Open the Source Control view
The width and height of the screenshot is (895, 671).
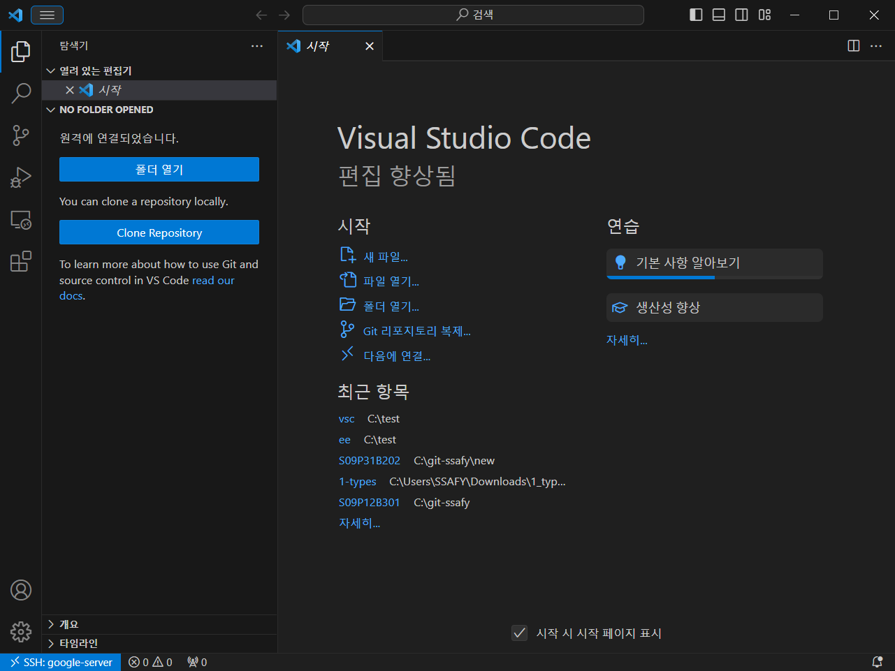[x=21, y=135]
